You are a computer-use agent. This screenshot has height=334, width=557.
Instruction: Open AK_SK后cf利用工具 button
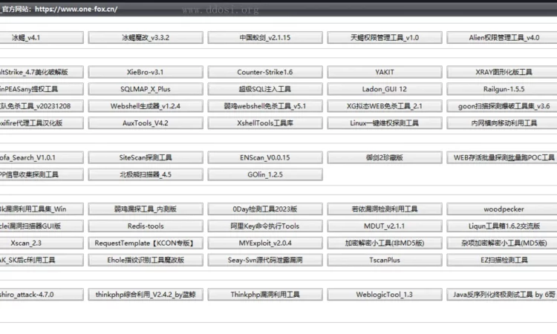click(42, 261)
